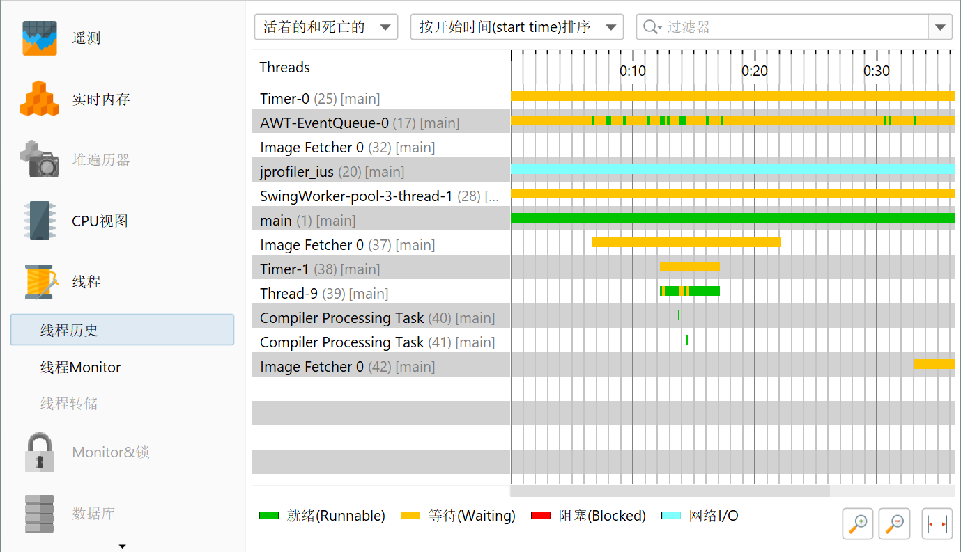Open the CPU视图 chip icon

click(x=40, y=221)
